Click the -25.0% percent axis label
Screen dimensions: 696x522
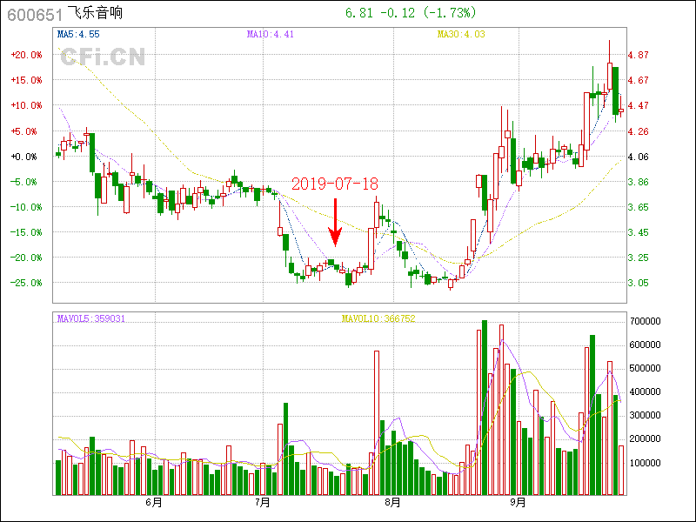[x=26, y=284]
